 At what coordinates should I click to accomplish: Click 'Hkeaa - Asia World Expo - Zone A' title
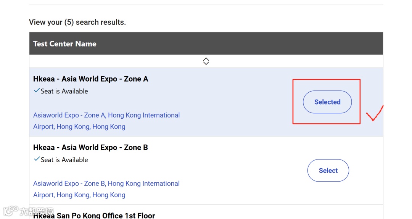coord(91,79)
